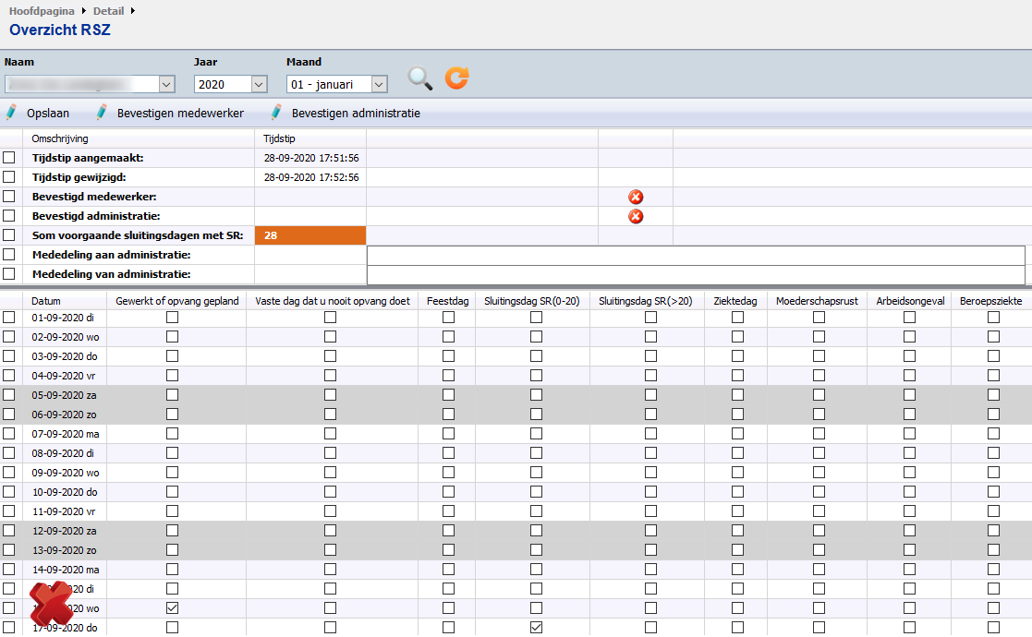Click pencil icon beside Bevestigen administratie
1032x637 pixels.
tap(276, 114)
